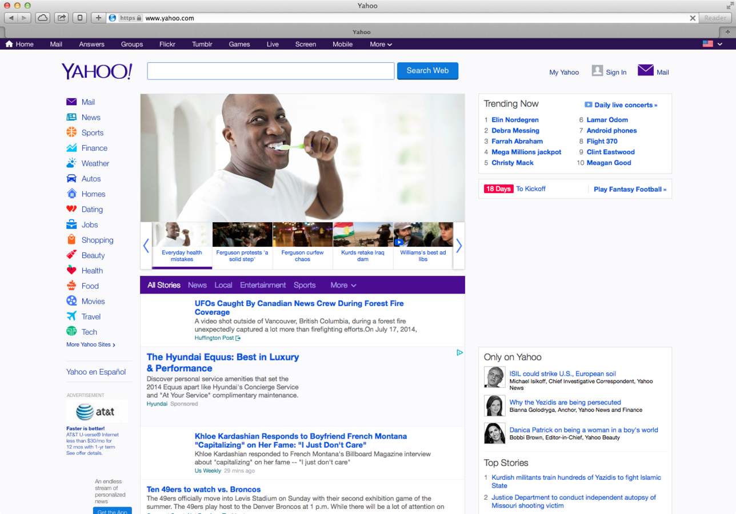
Task: Click the Beauty lipstick icon
Action: pos(71,255)
